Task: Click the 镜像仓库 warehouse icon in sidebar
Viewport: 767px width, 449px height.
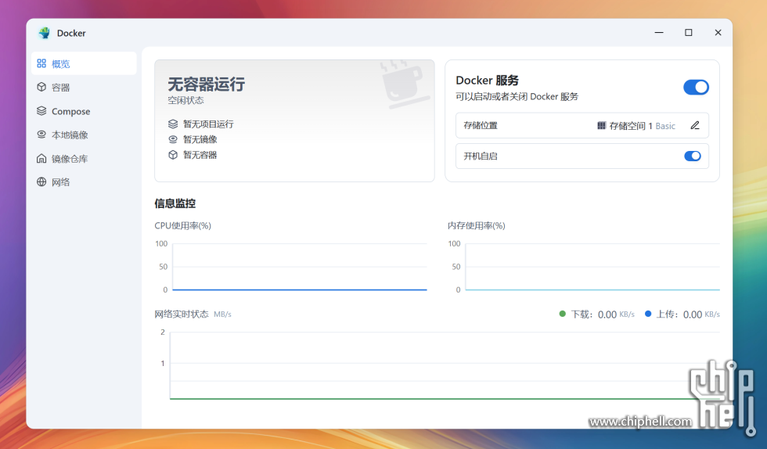Action: coord(41,159)
